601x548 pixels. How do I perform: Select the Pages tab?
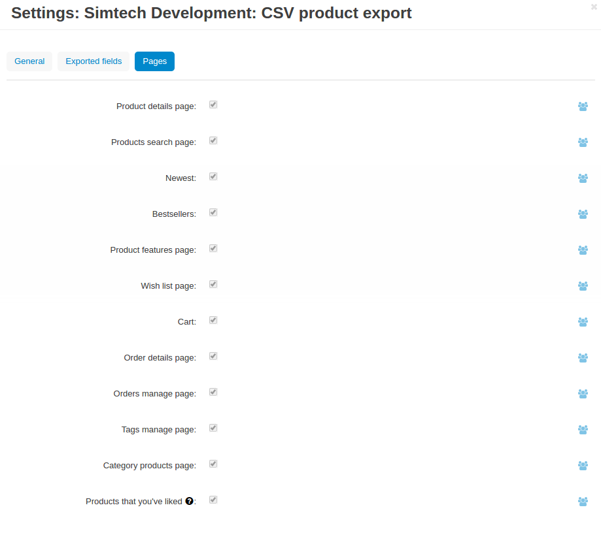[x=154, y=61]
